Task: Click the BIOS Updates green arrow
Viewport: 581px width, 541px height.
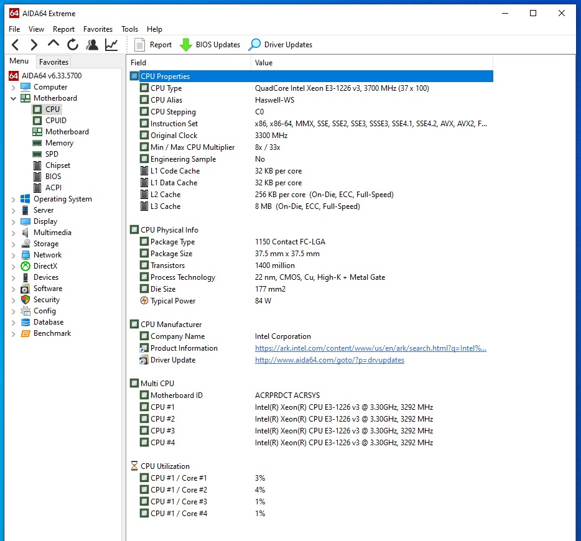Action: pos(186,45)
